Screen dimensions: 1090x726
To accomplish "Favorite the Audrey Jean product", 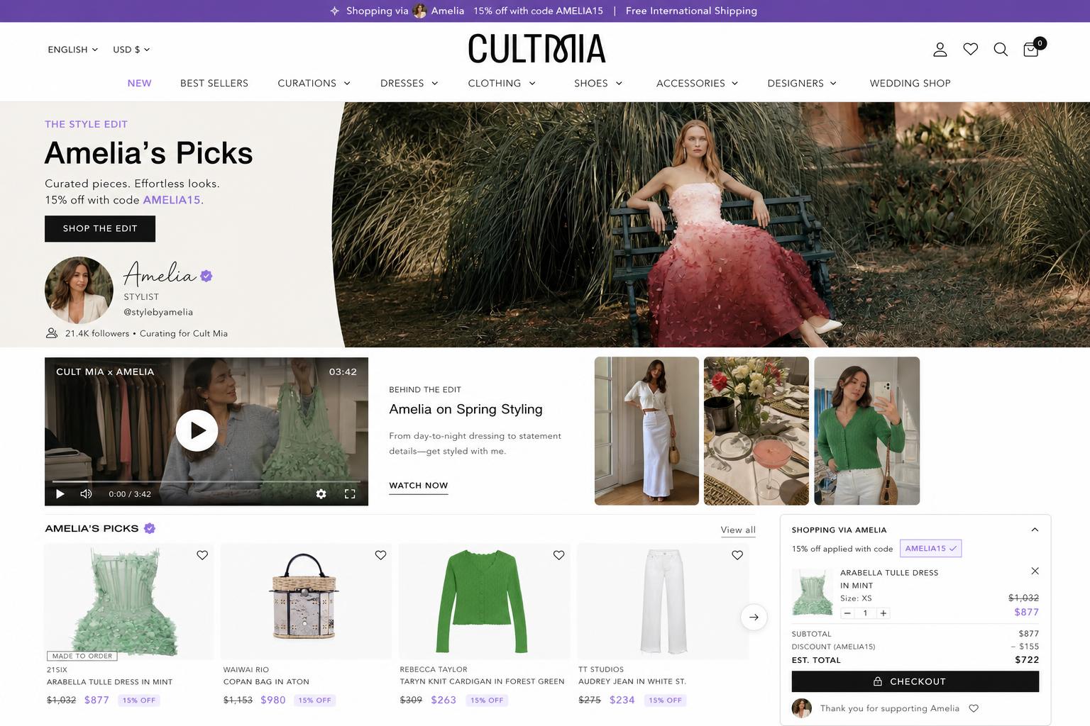I will coord(737,555).
